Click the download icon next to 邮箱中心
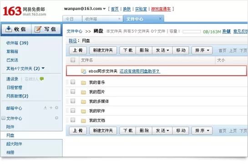The height and width of the screenshot is (164, 248). pyautogui.click(x=45, y=108)
